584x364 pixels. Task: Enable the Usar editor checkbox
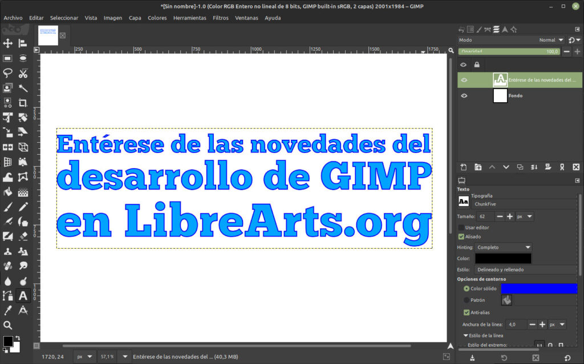click(x=461, y=227)
